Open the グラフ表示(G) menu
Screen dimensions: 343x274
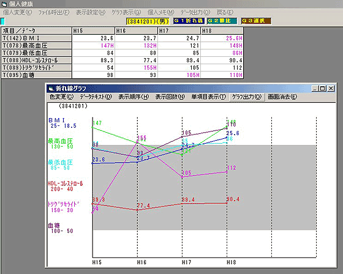point(126,12)
